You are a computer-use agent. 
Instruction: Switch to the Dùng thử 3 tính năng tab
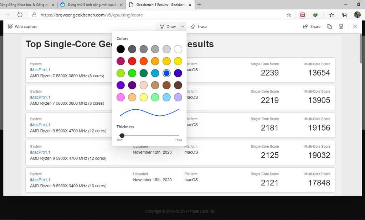[x=92, y=5]
